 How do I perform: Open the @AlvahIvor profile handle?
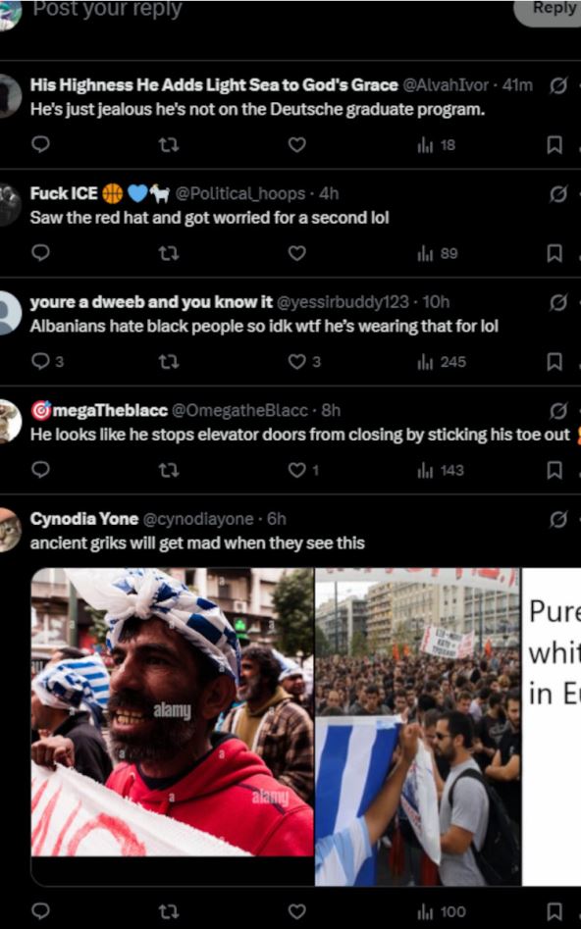(x=446, y=85)
